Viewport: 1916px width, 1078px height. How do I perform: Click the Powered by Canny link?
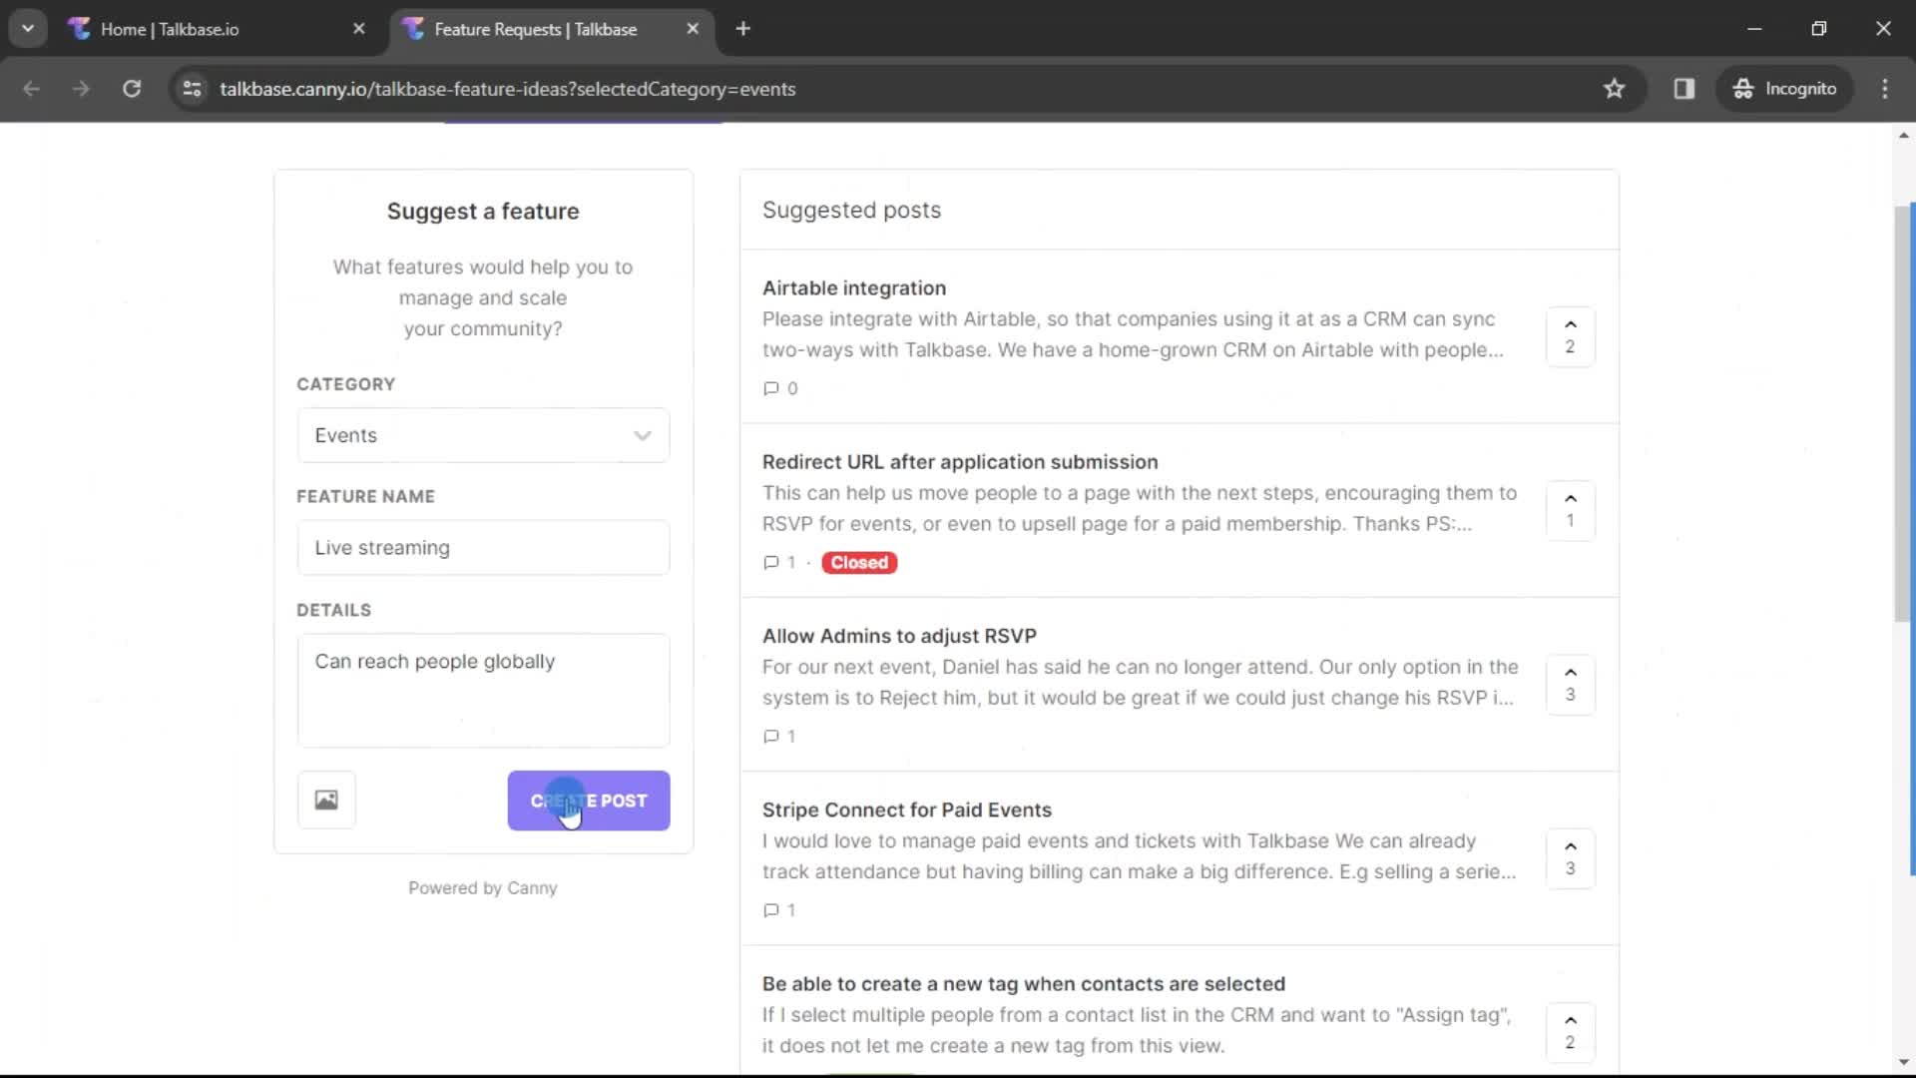point(483,887)
